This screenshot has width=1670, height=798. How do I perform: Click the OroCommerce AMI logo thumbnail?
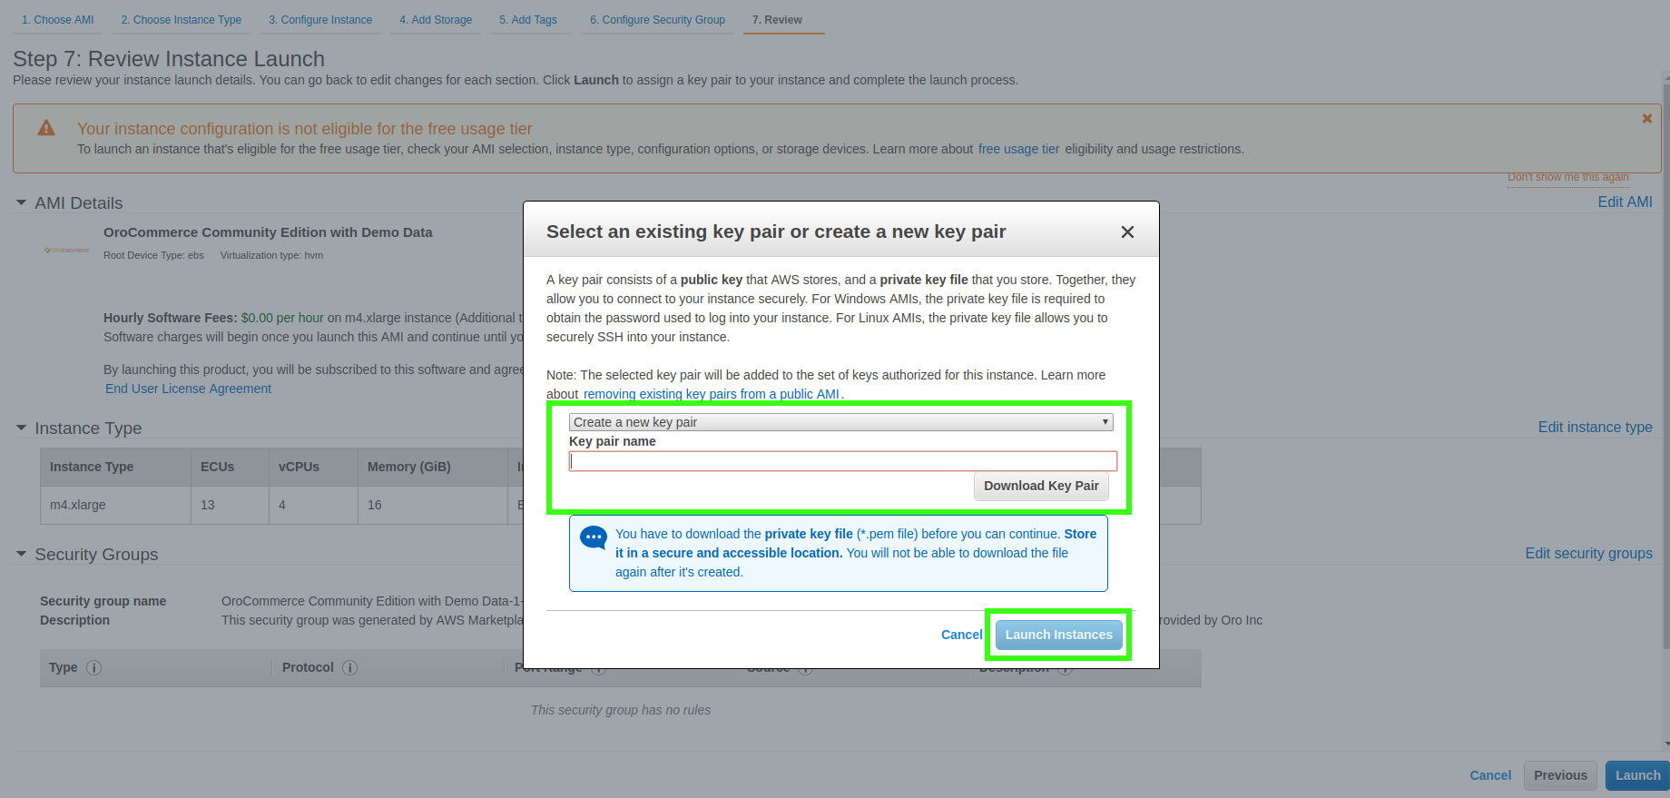click(67, 250)
